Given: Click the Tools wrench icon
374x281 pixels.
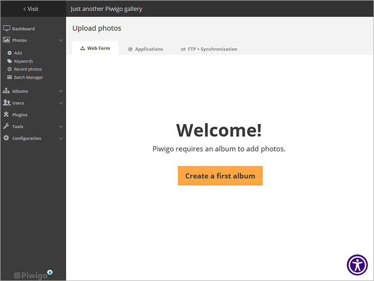Looking at the screenshot, I should tap(7, 126).
